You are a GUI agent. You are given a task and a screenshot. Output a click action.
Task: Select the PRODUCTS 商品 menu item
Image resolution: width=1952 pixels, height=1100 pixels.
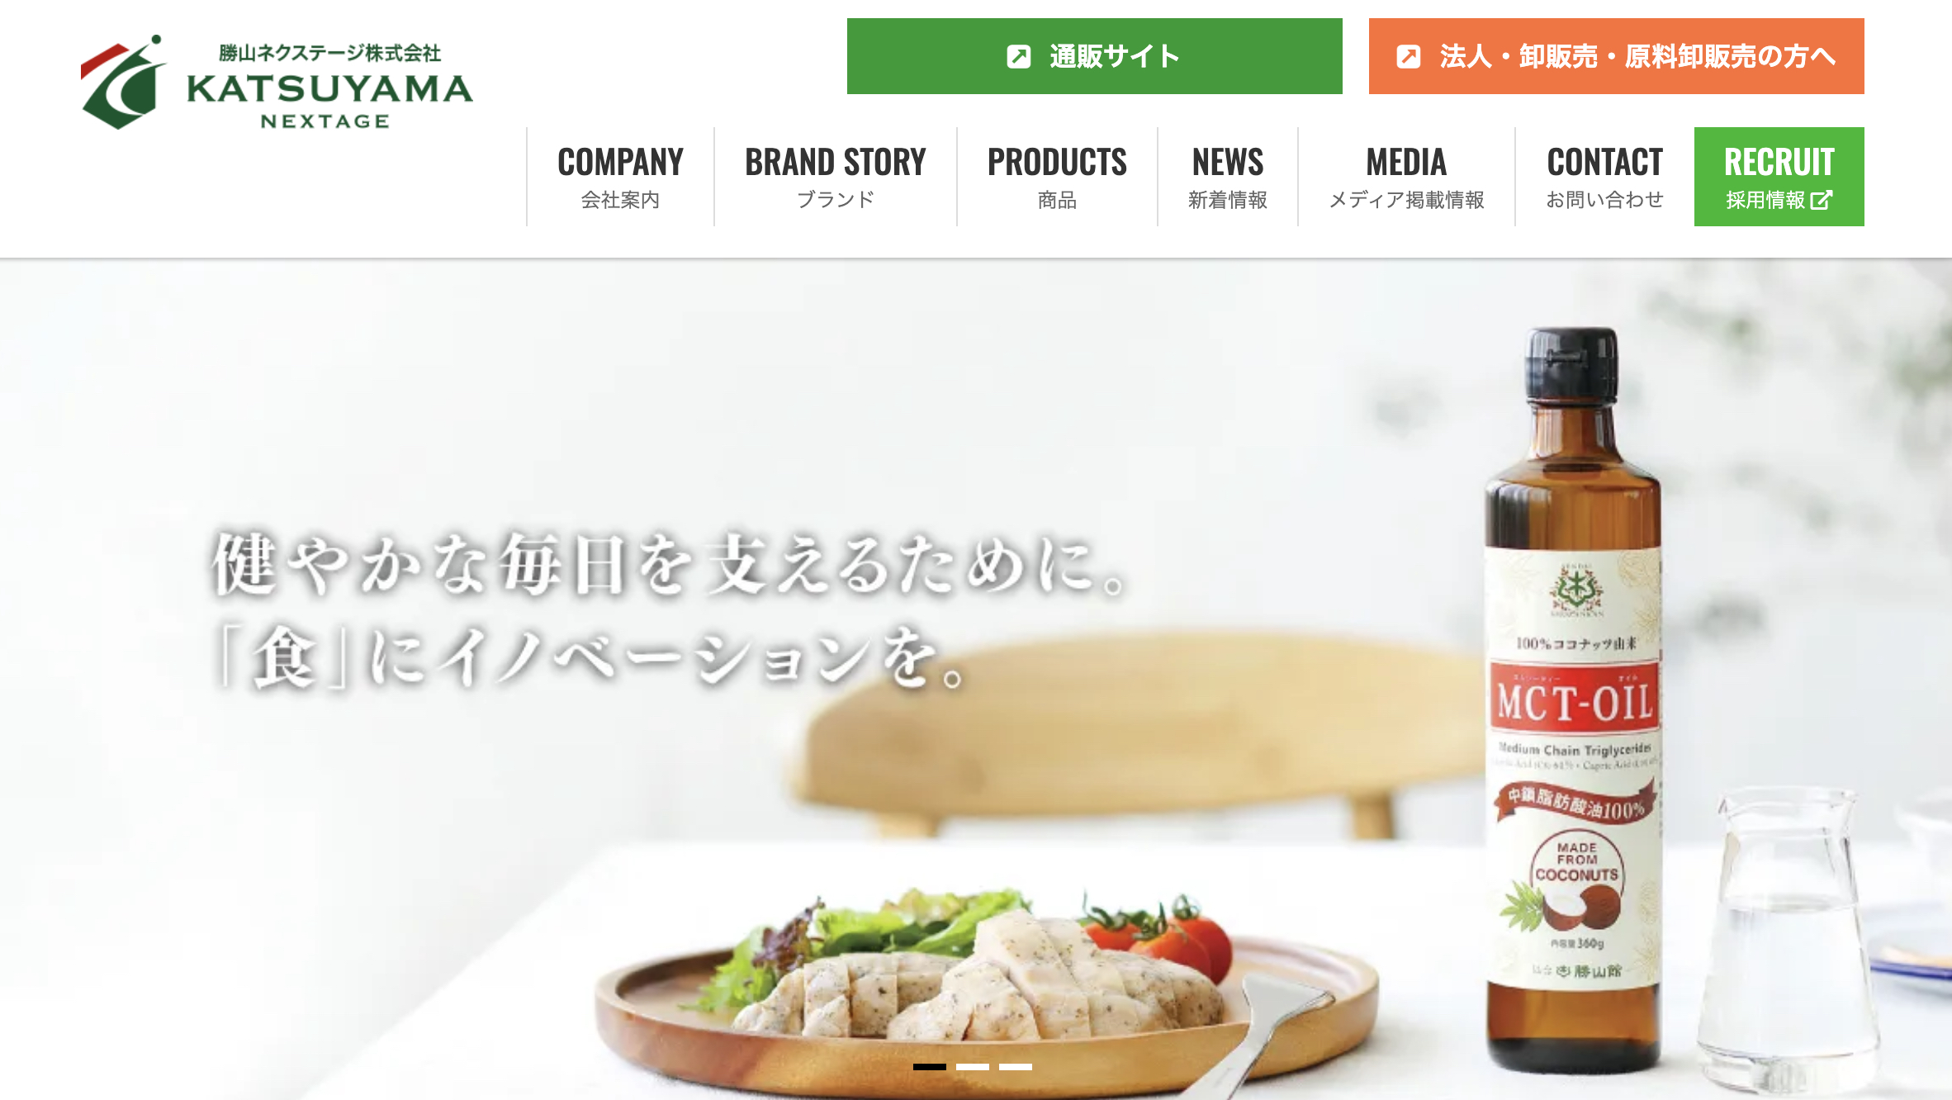[x=1057, y=177]
